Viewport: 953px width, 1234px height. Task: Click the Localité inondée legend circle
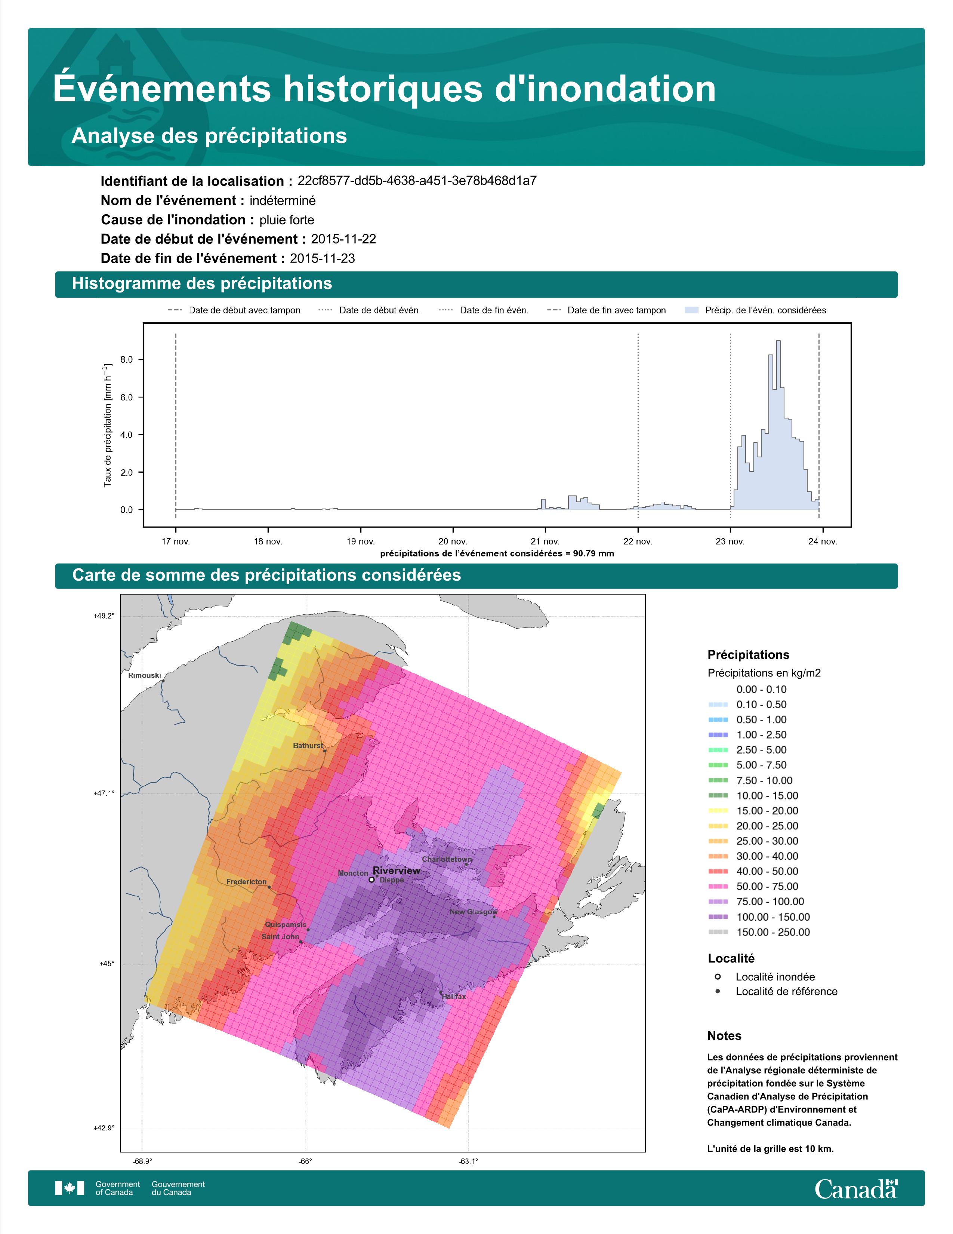point(718,976)
